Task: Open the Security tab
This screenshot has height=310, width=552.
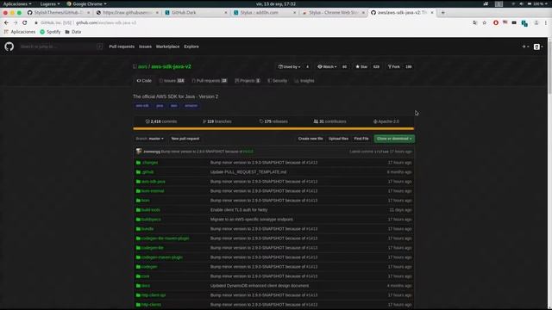Action: click(x=278, y=80)
